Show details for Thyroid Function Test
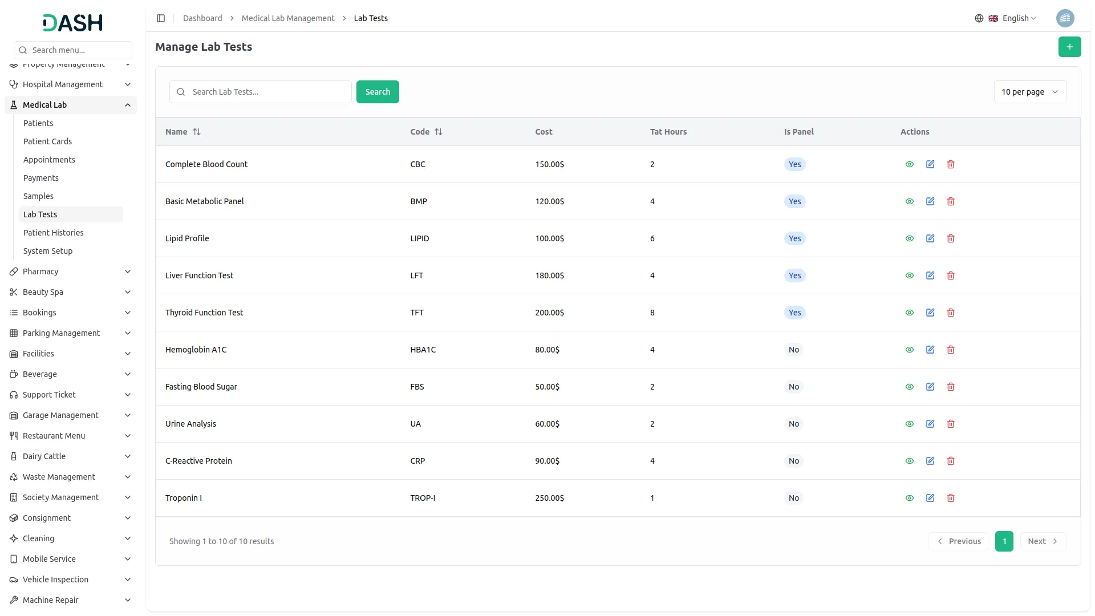Screen dimensions: 1095x616 coord(909,313)
